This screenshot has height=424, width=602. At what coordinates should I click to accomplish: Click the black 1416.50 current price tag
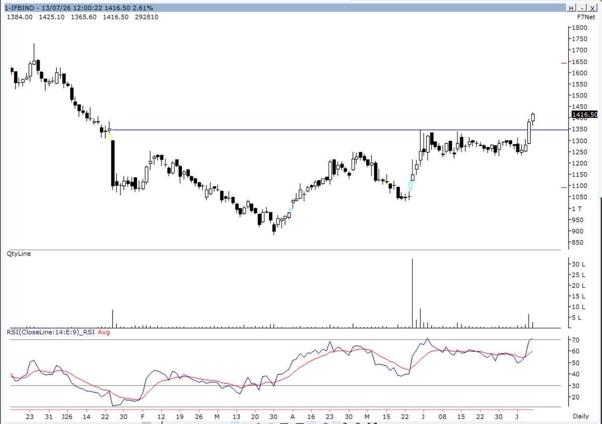click(x=584, y=115)
